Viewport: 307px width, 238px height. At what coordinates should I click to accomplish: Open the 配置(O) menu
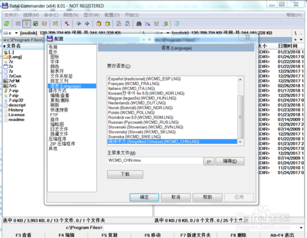coord(112,15)
